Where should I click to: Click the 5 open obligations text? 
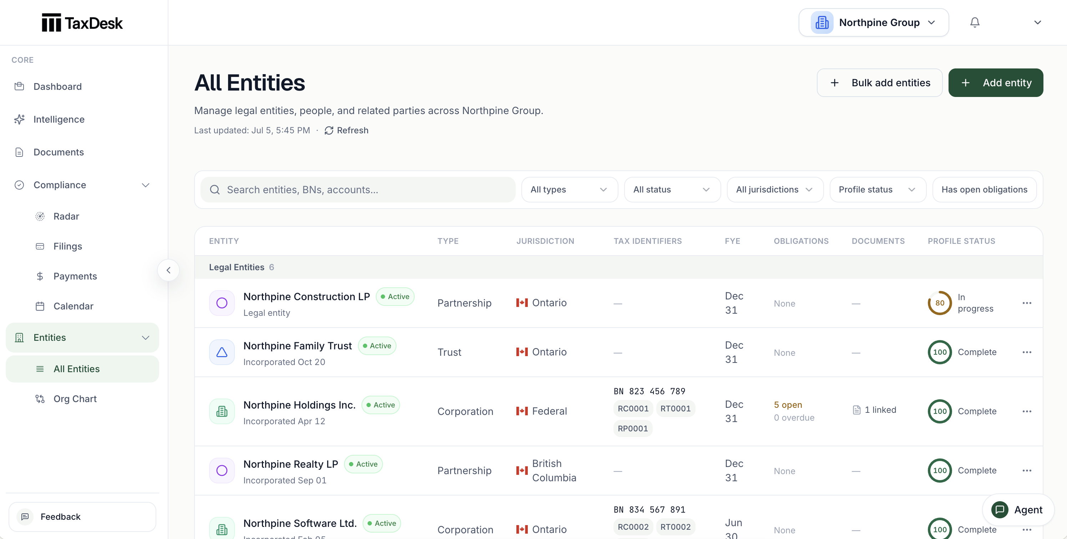coord(788,405)
